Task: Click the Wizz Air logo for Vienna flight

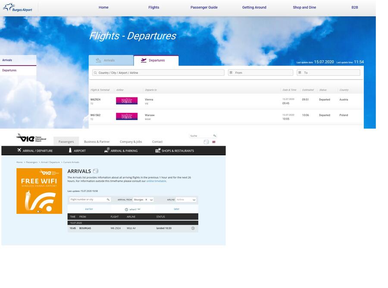Action: pyautogui.click(x=127, y=101)
